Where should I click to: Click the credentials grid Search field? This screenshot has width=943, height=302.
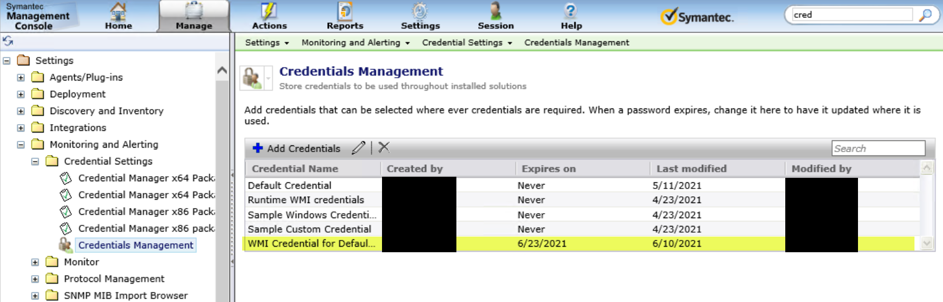[878, 148]
